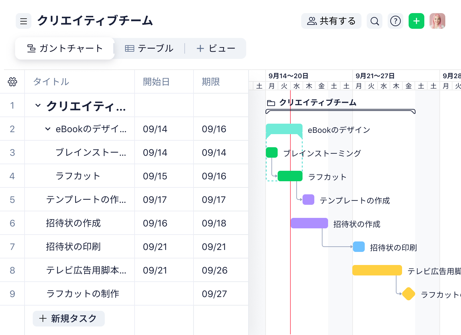Collapse the eBookのデザイン subtask group chevron
Image resolution: width=461 pixels, height=335 pixels.
click(47, 129)
